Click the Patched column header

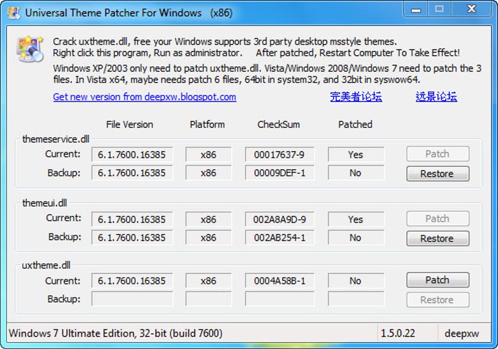pyautogui.click(x=355, y=124)
